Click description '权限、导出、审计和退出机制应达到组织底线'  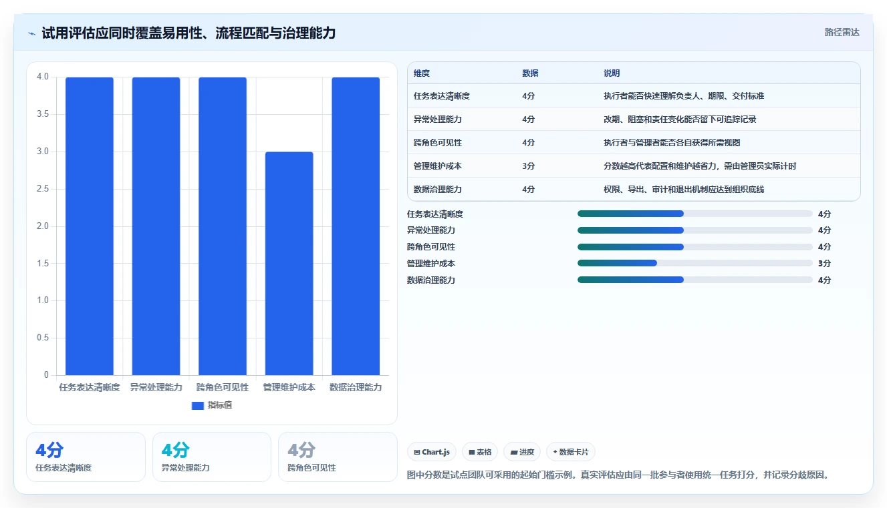[x=684, y=190]
